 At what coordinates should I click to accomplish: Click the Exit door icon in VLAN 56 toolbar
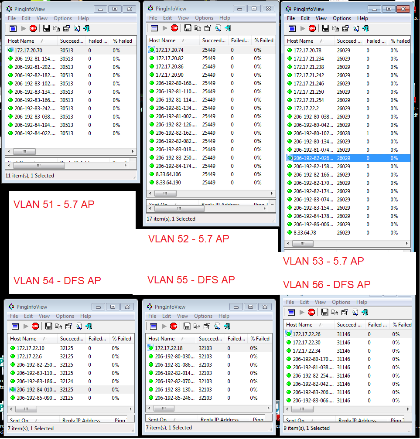coord(365,312)
